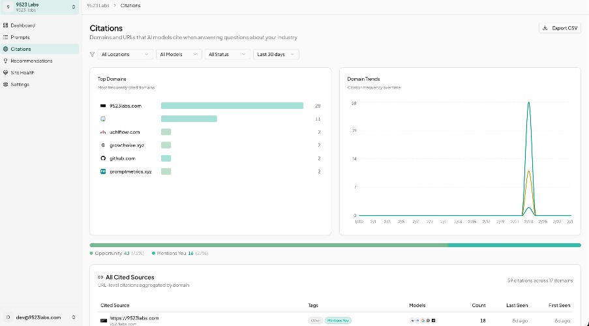Click the Mentions You tag
The image size is (589, 326).
(338, 321)
